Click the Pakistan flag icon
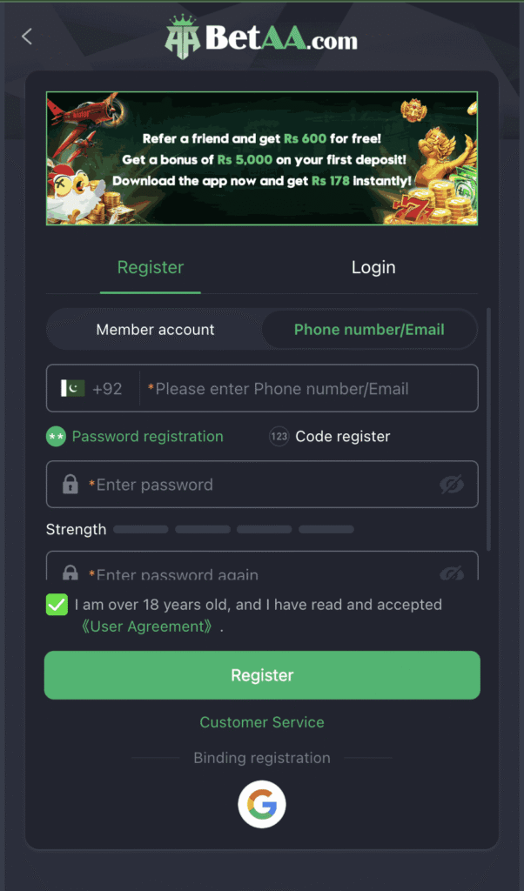The image size is (524, 891). [x=73, y=388]
